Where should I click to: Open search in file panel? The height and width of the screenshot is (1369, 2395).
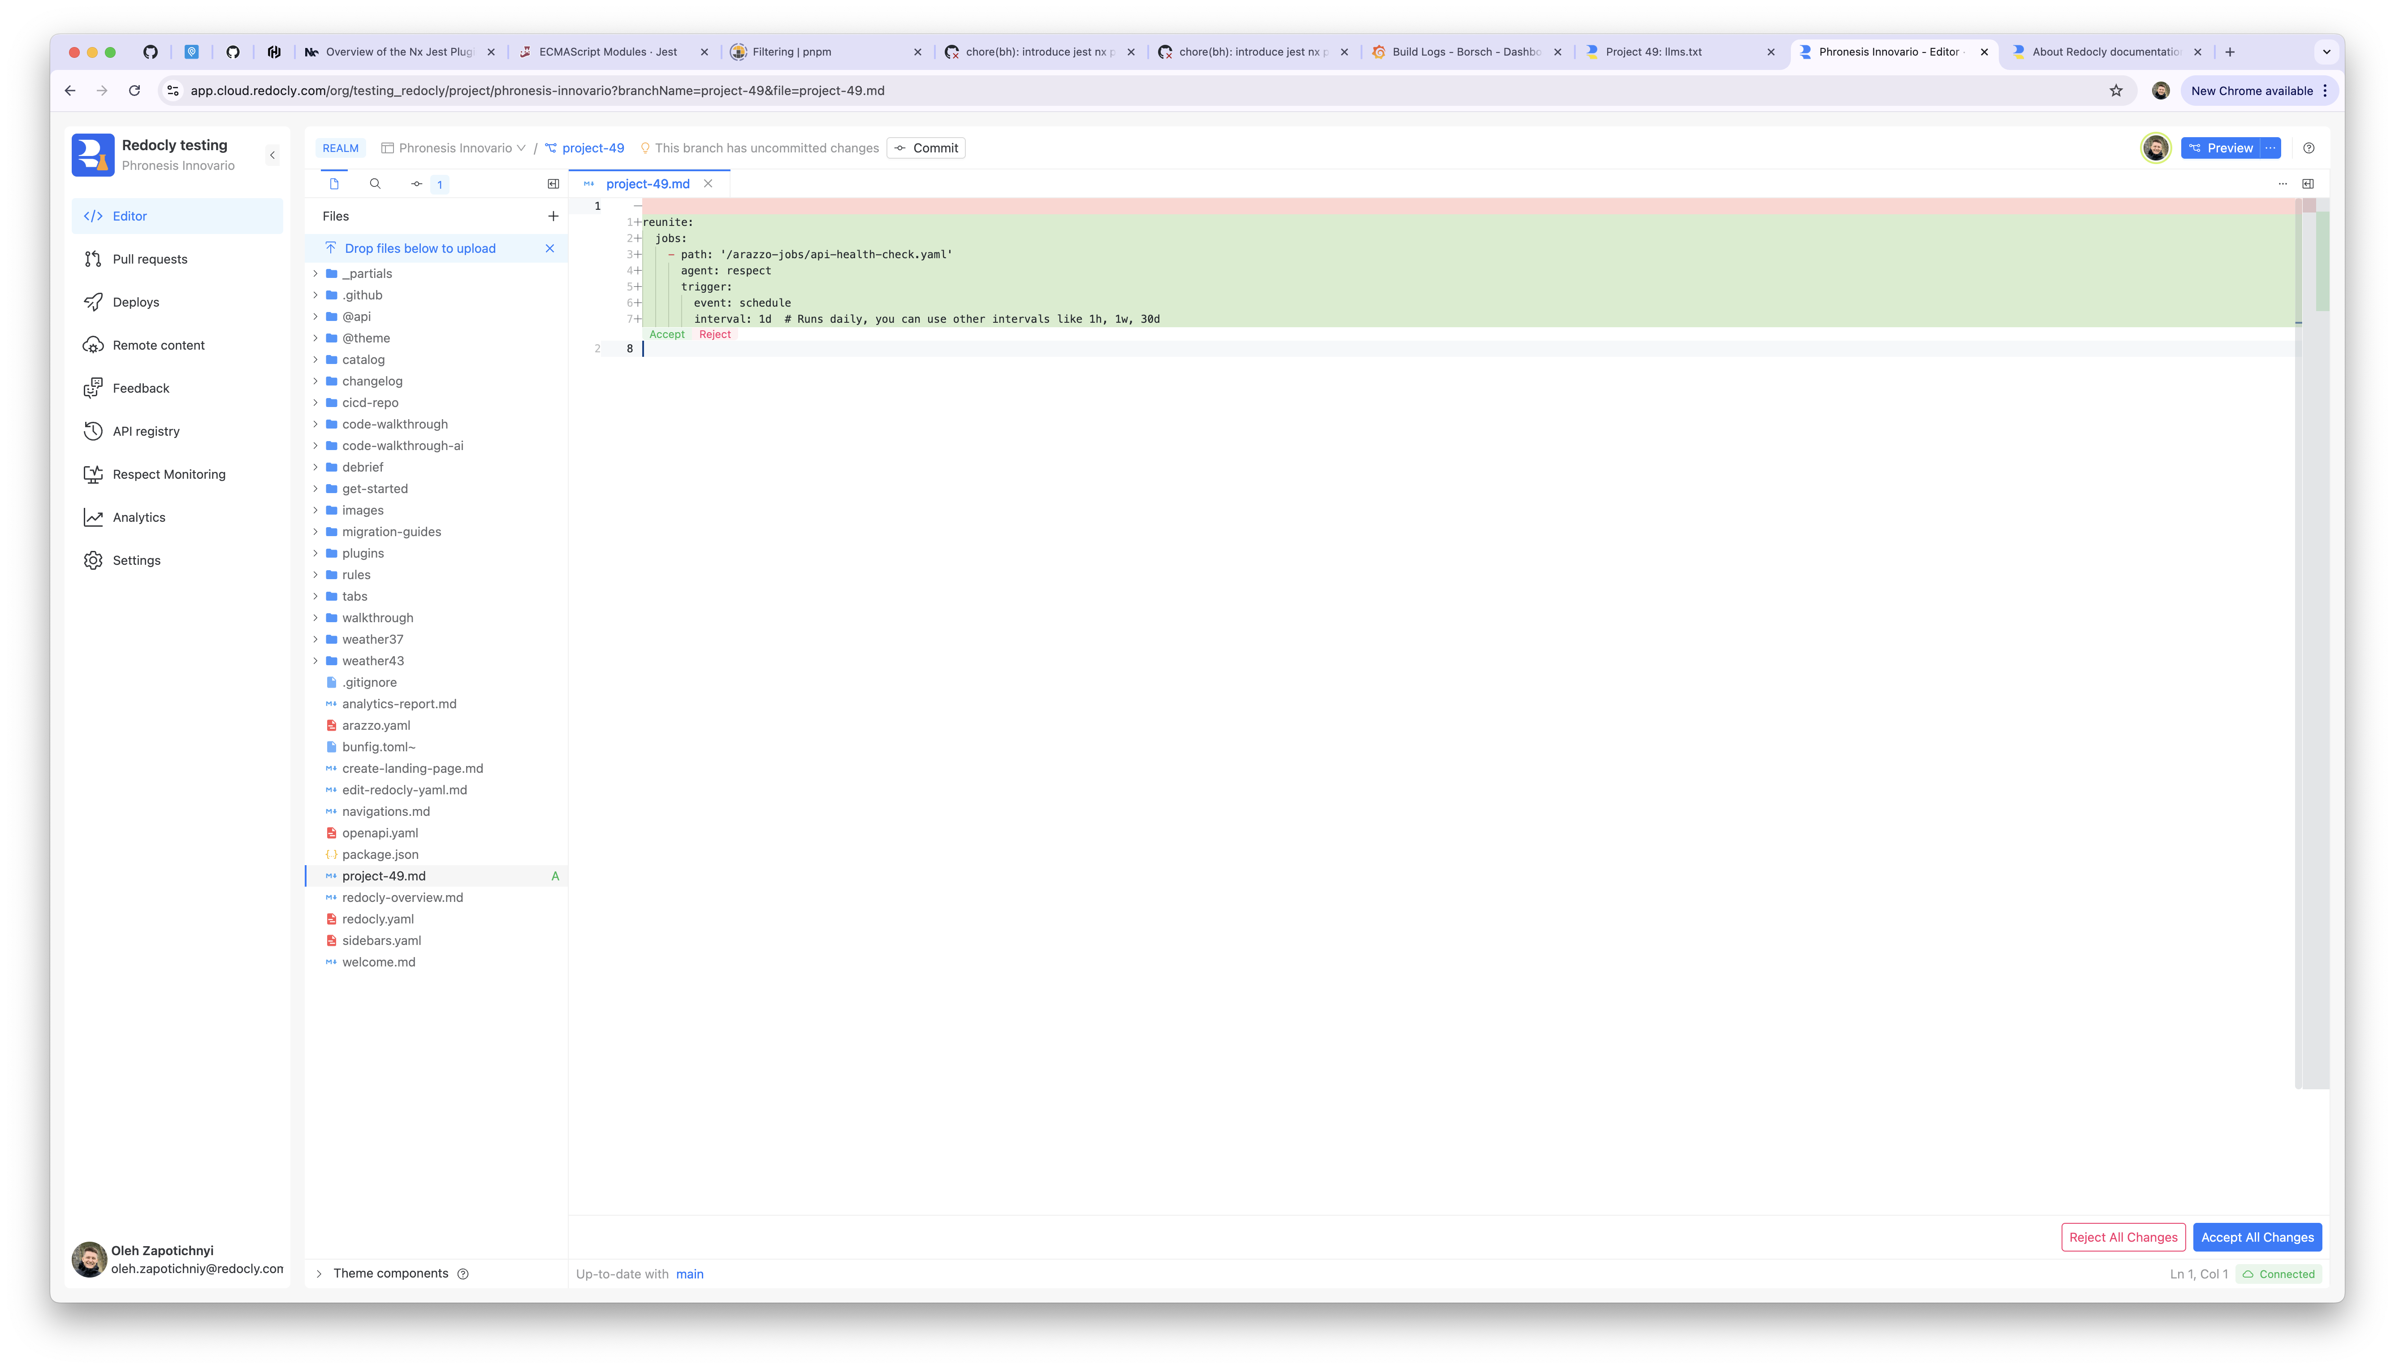pyautogui.click(x=375, y=184)
